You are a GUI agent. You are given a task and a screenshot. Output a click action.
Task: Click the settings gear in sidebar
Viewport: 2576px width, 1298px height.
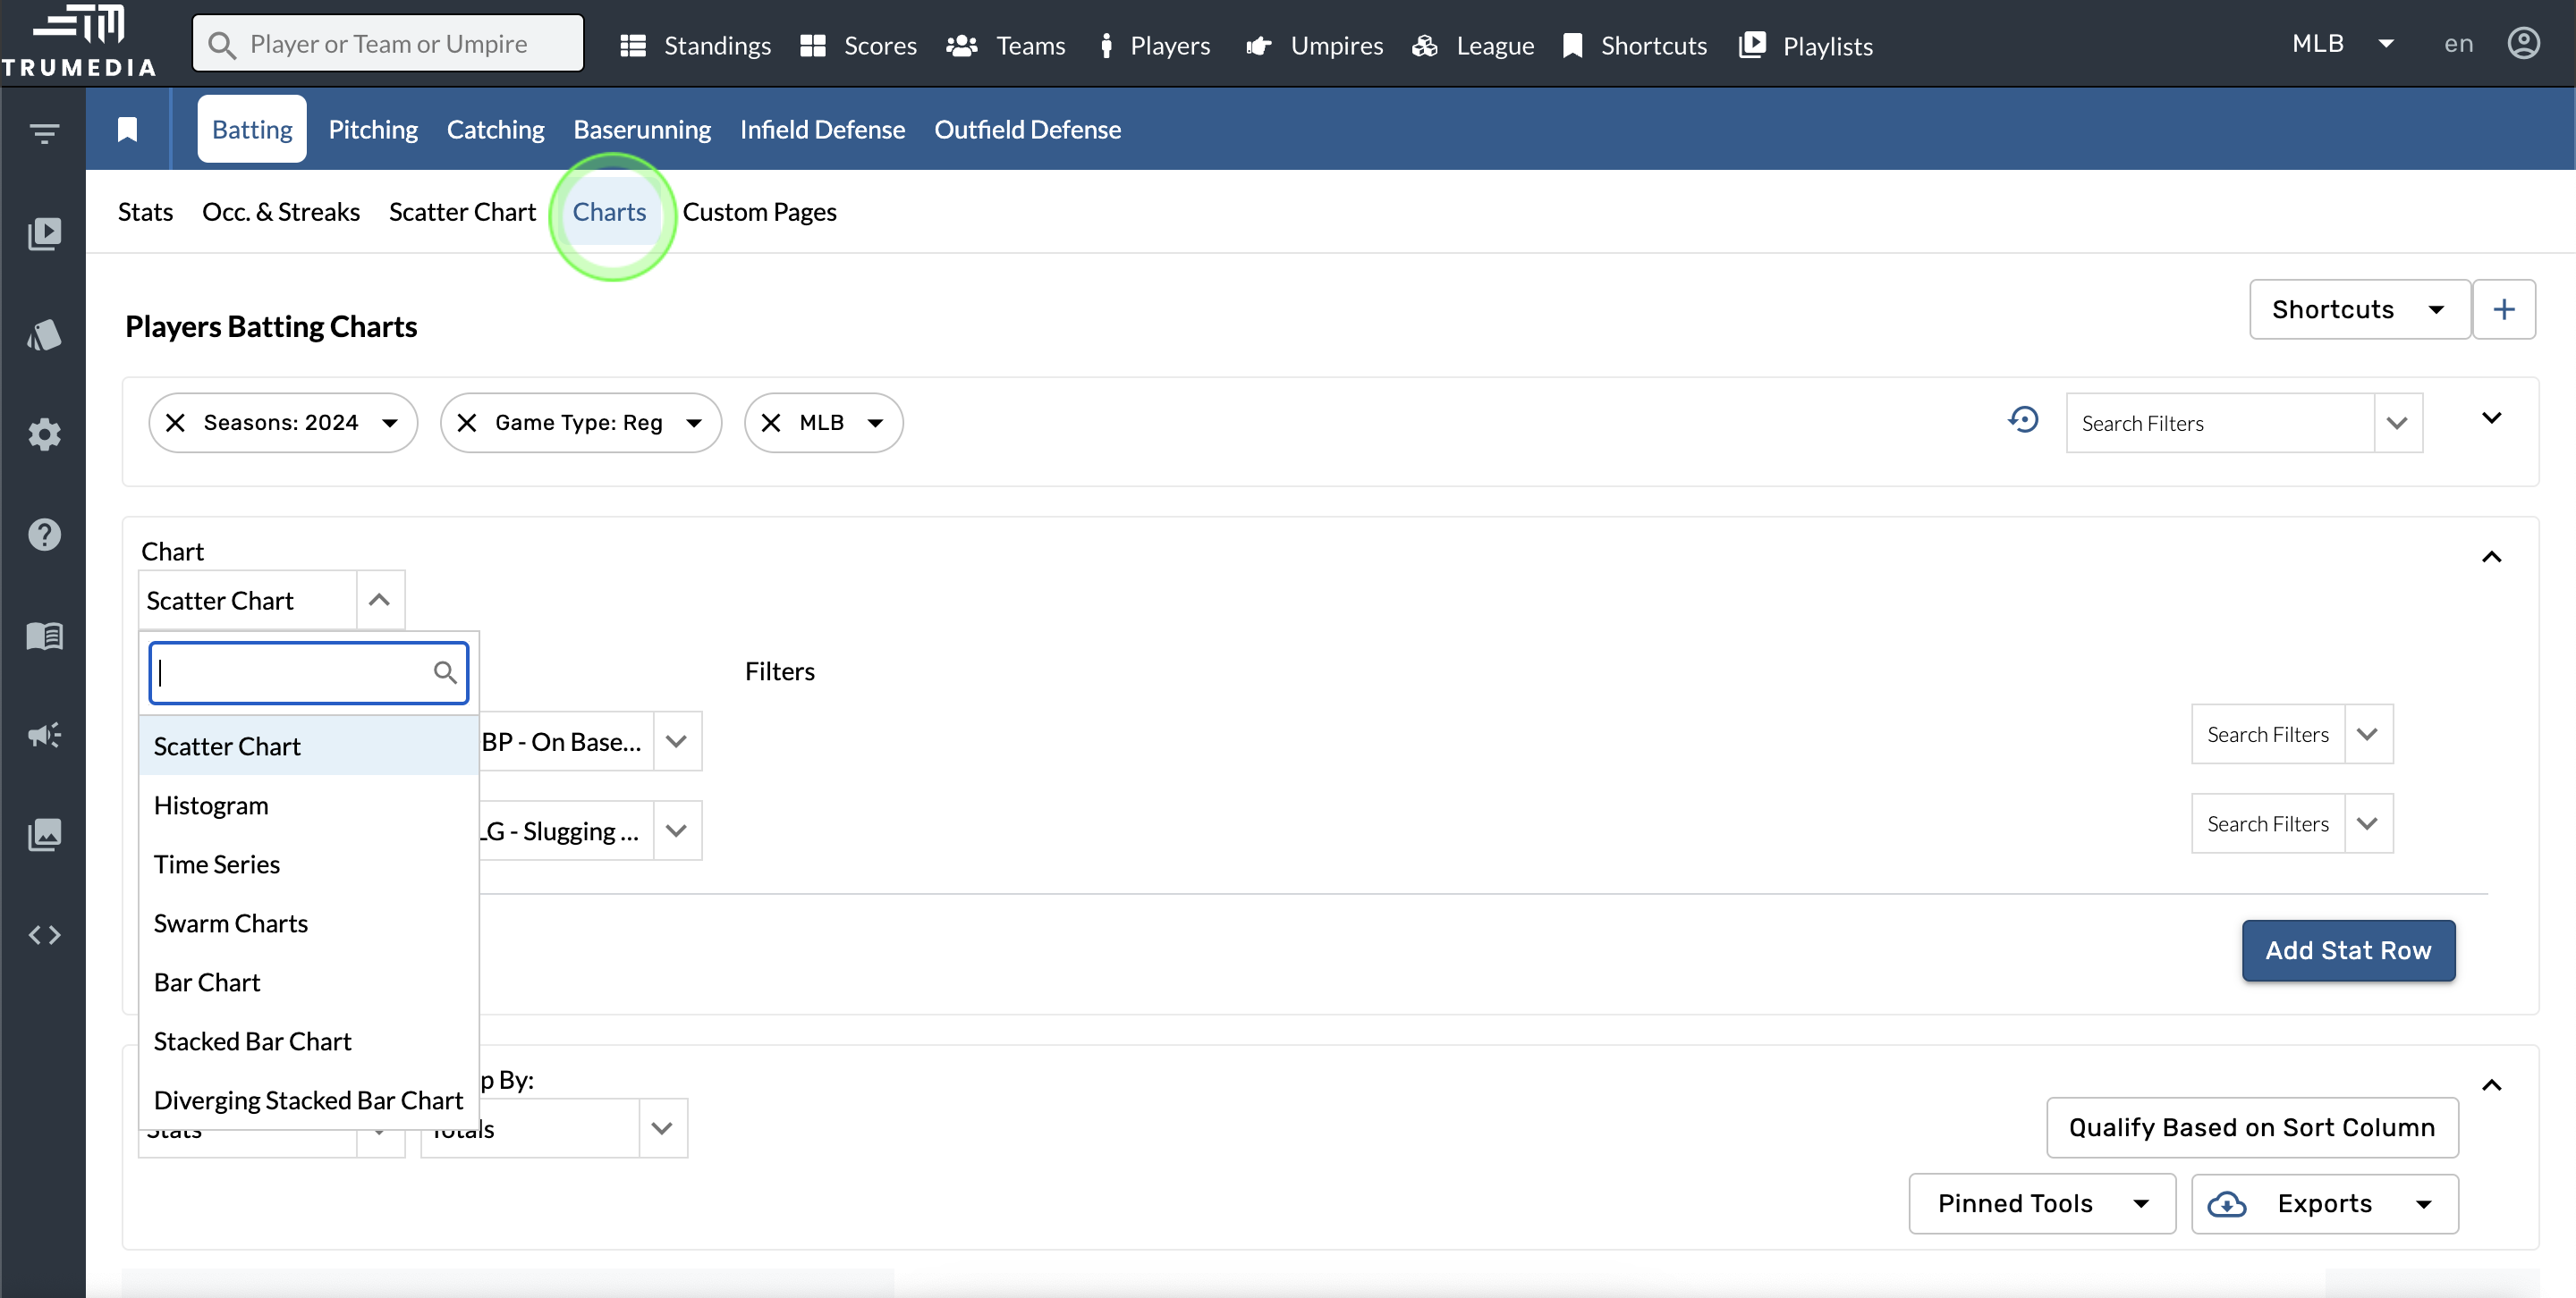pos(44,434)
